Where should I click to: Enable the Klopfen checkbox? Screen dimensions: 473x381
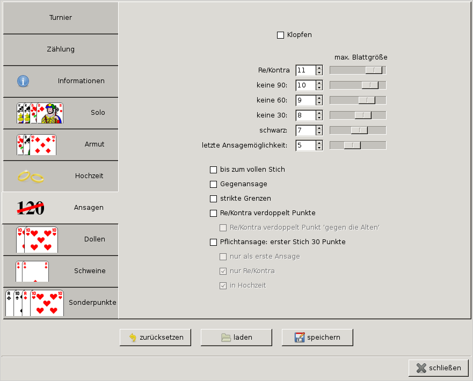coord(280,35)
